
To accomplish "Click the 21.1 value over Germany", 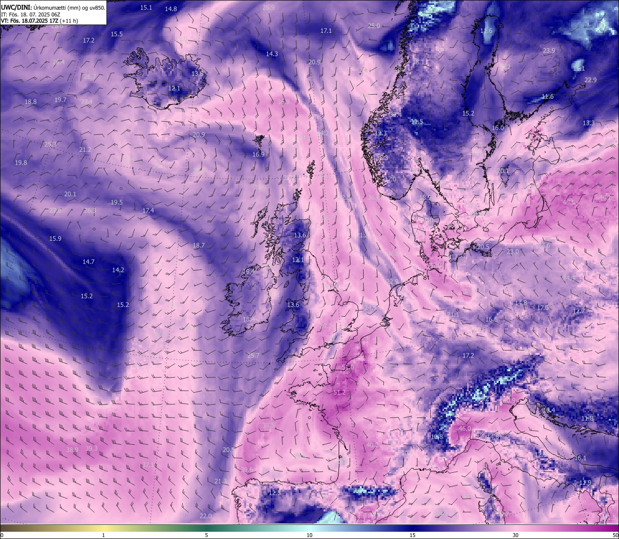I will 453,314.
